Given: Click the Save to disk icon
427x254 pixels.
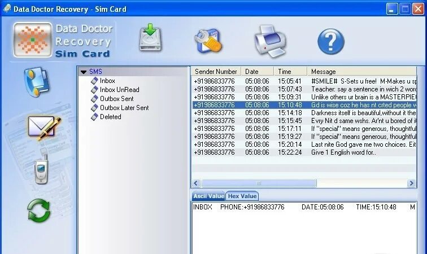Looking at the screenshot, I should tap(151, 38).
